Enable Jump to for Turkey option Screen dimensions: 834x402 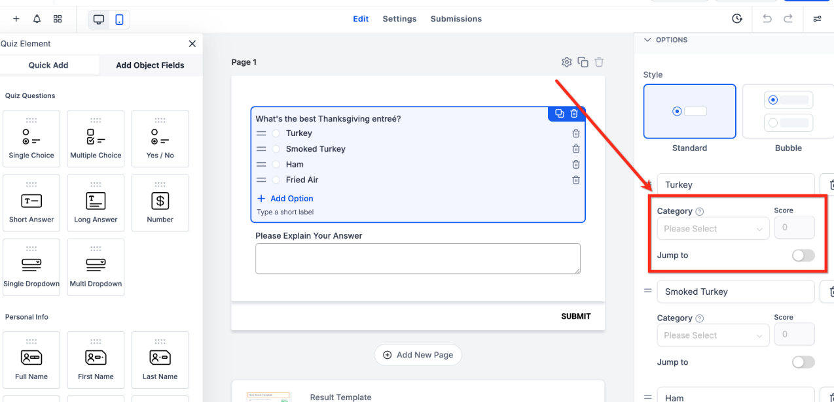click(803, 256)
